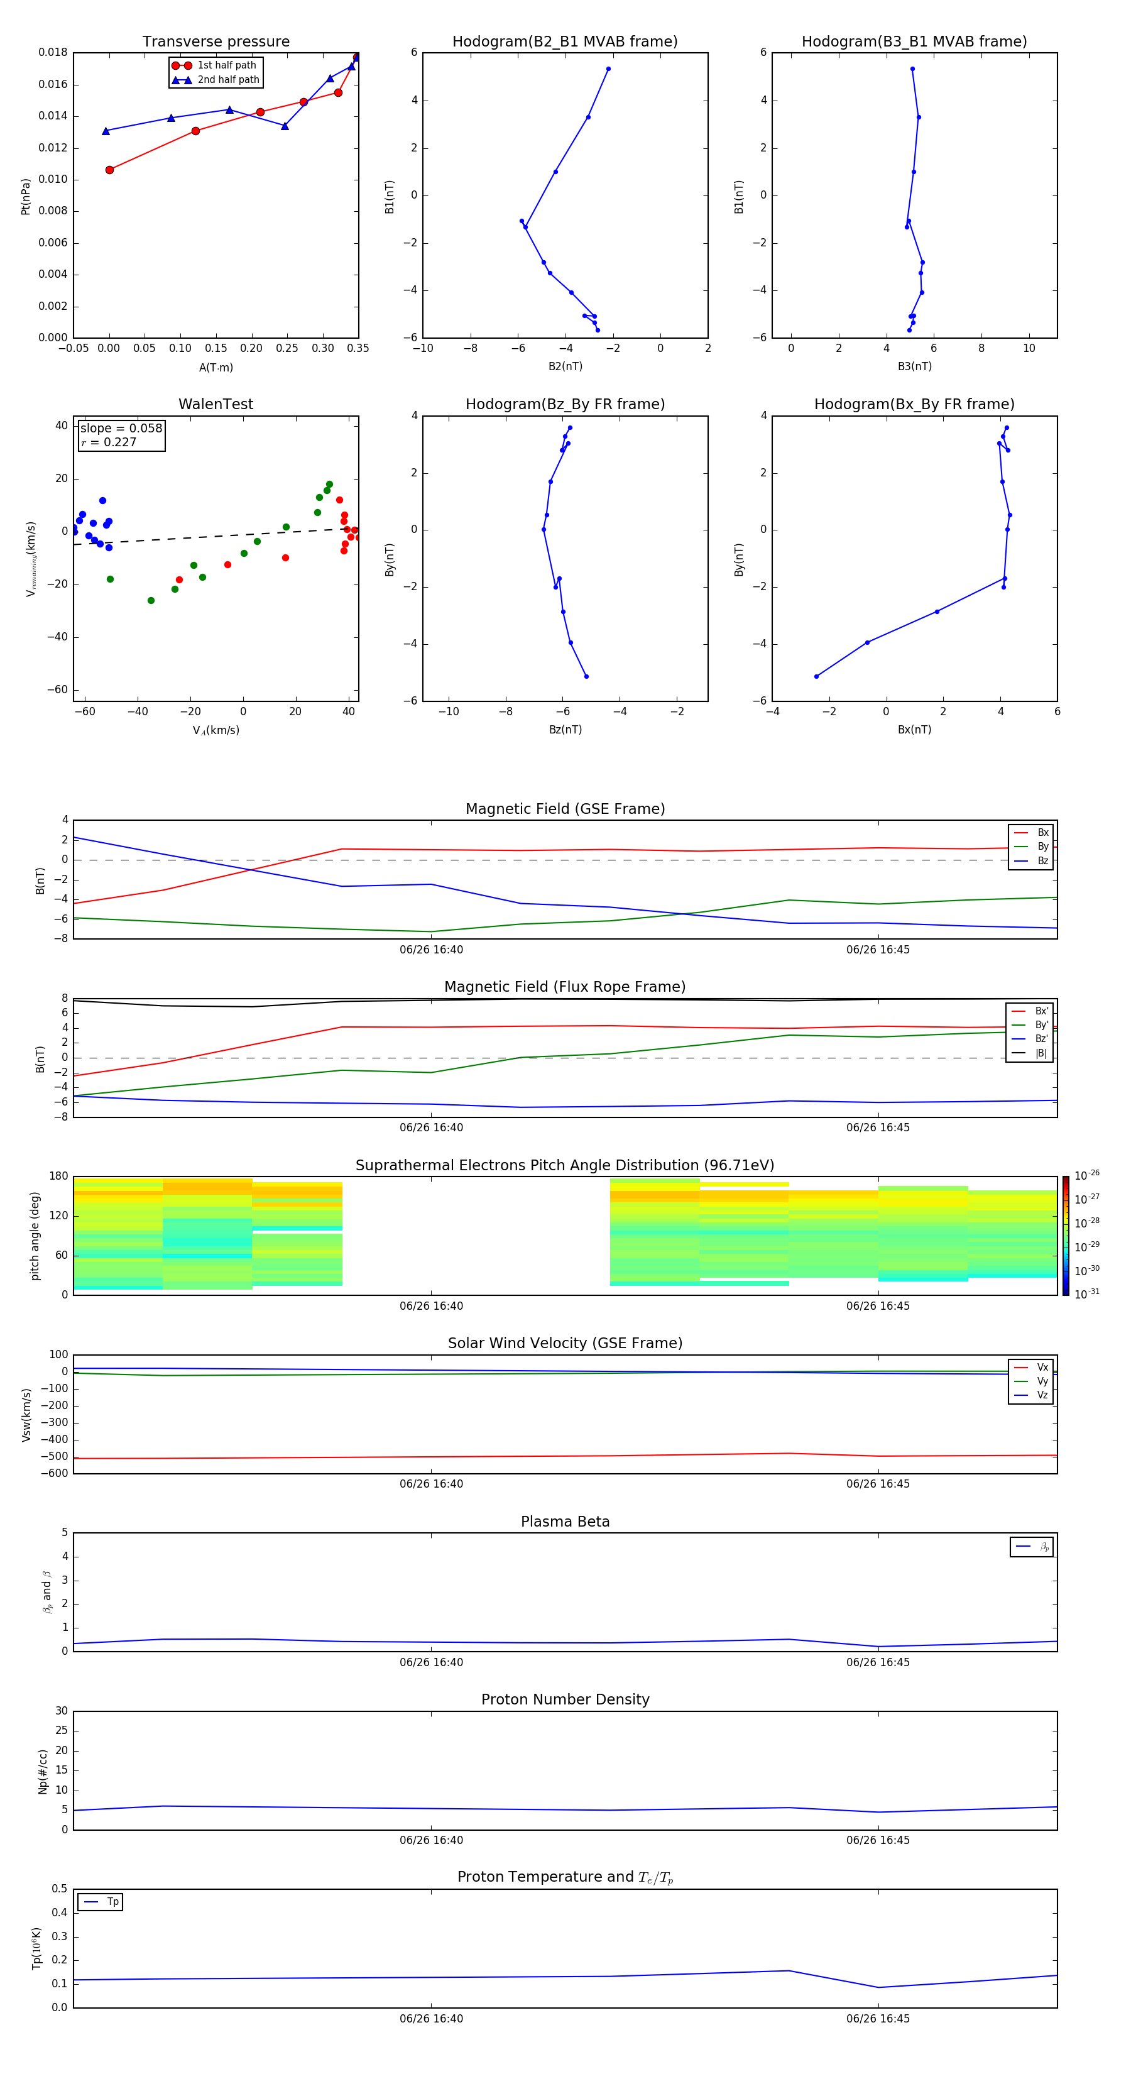Click 'B3(nT)' axis label
Screen dimensions: 1131x2074
point(914,366)
